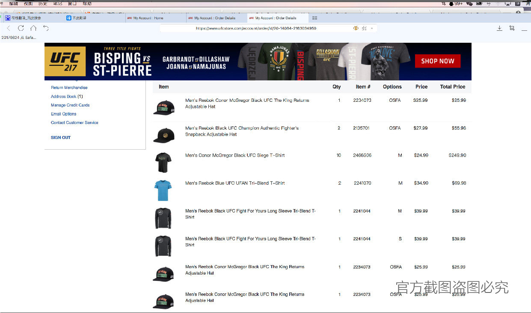Open the 视图 menu

(28, 3)
